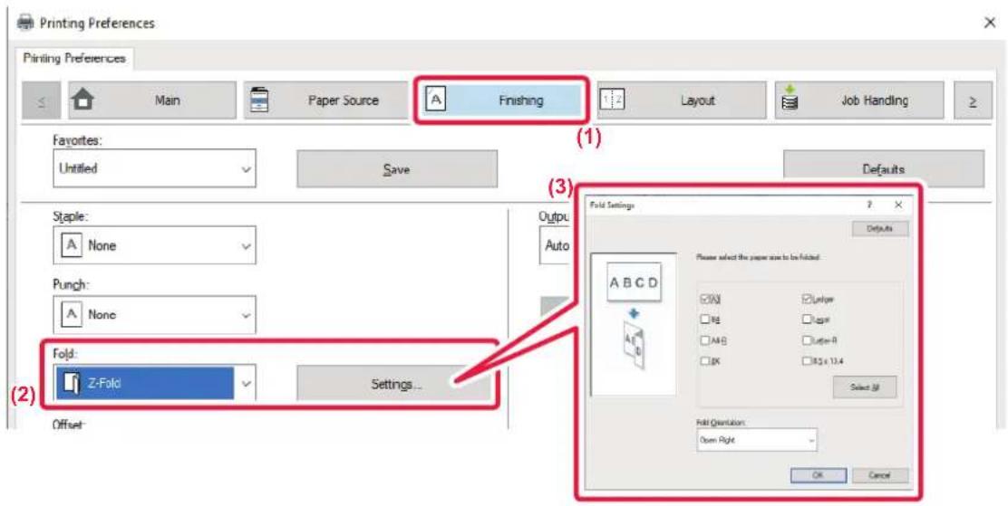Click the ABCD fold preview image
Viewport: 1008px width, 506px height.
634,283
